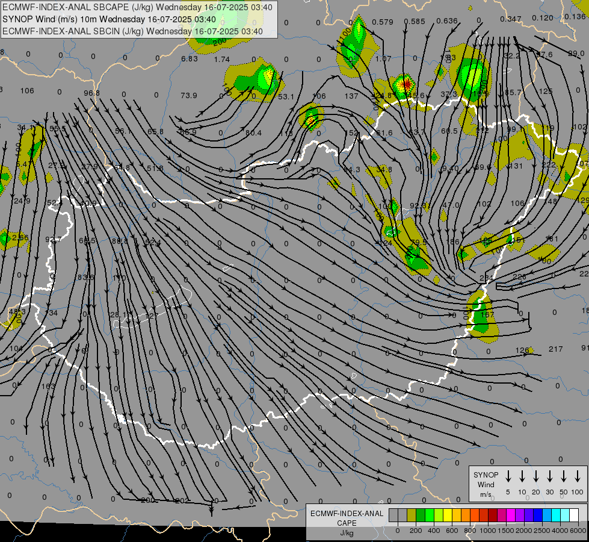Image resolution: width=589 pixels, height=542 pixels.
Task: Click the map value '60.5'
Action: 449,131
